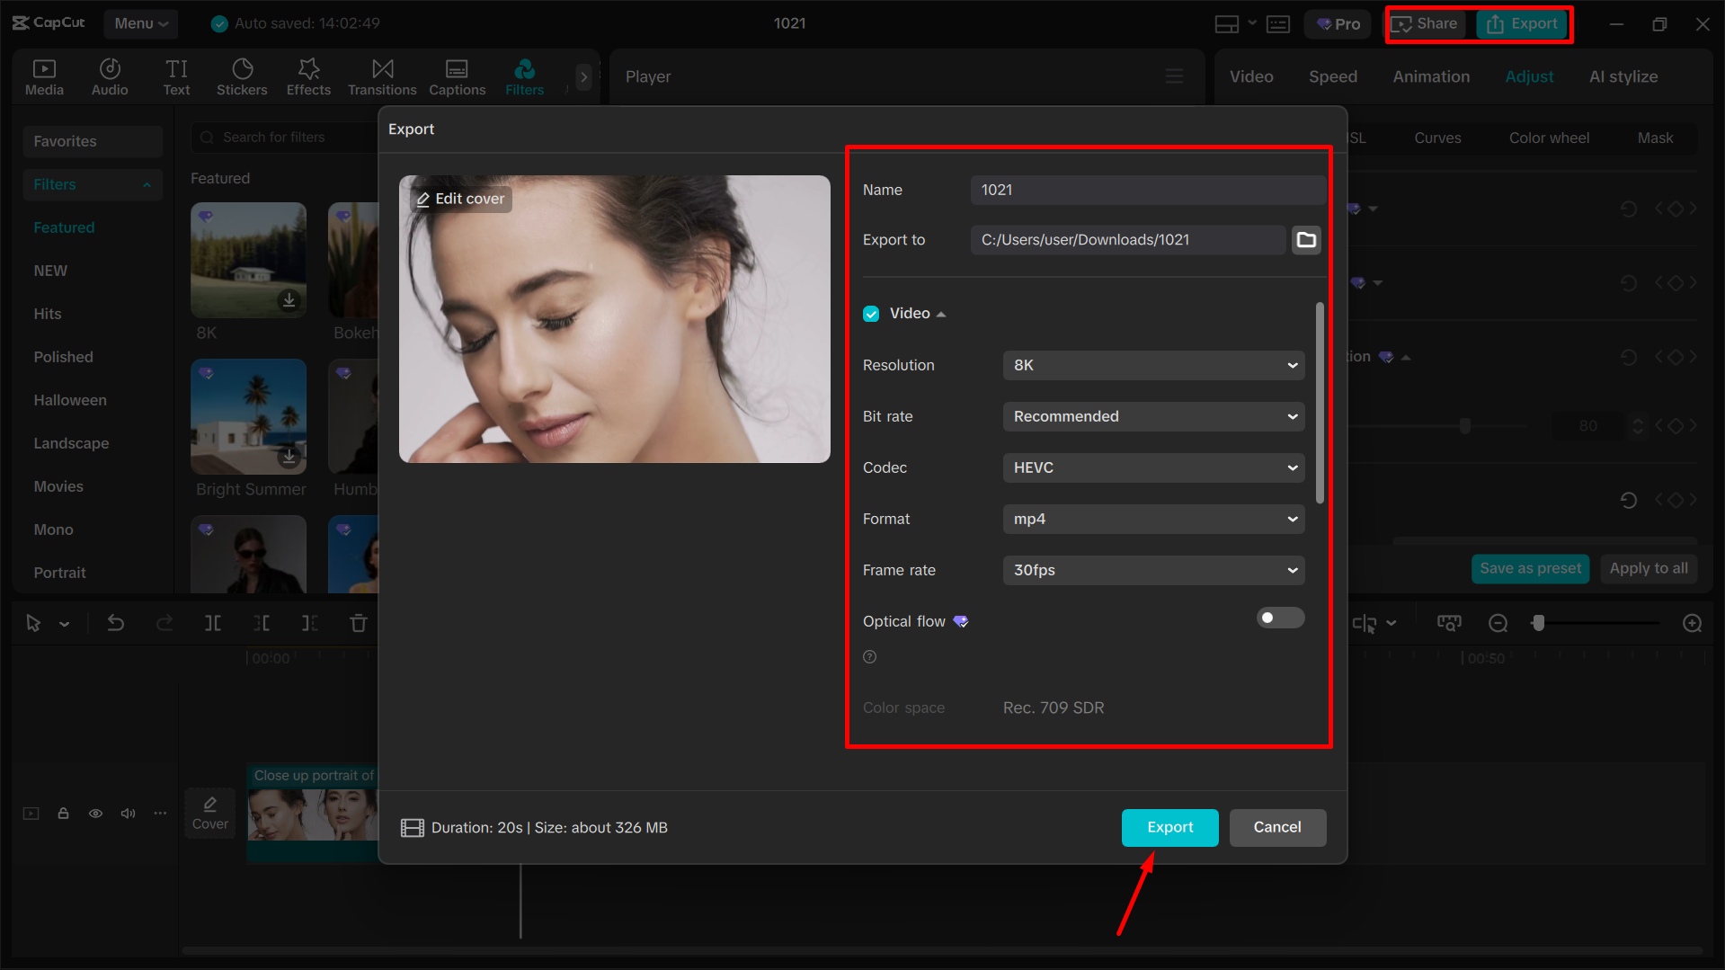Mute the timeline track audio
Image resolution: width=1725 pixels, height=970 pixels.
[x=128, y=813]
